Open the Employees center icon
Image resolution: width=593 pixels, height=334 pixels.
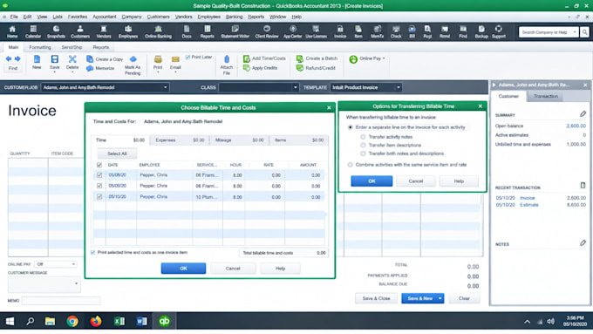[x=128, y=31]
